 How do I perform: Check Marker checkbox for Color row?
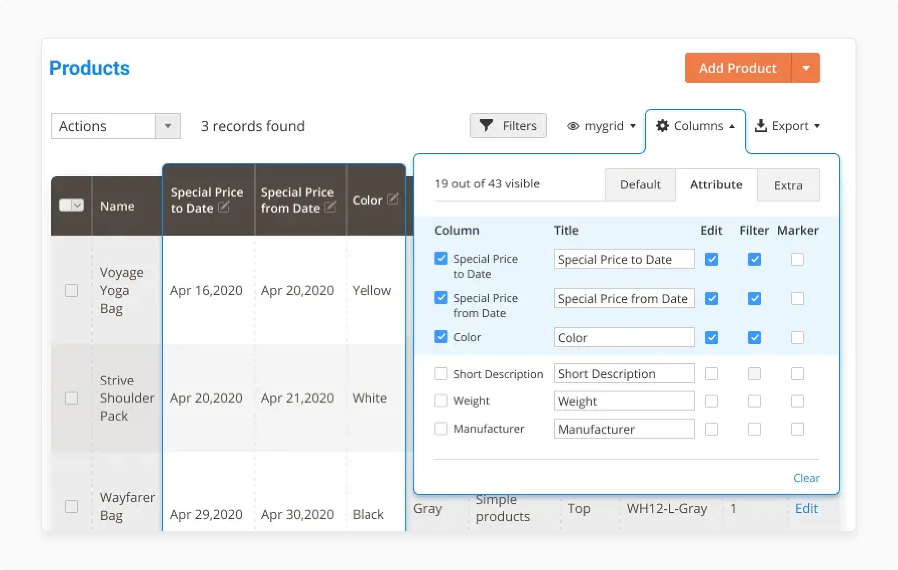coord(797,337)
